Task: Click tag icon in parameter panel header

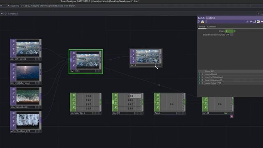Action: point(255,22)
